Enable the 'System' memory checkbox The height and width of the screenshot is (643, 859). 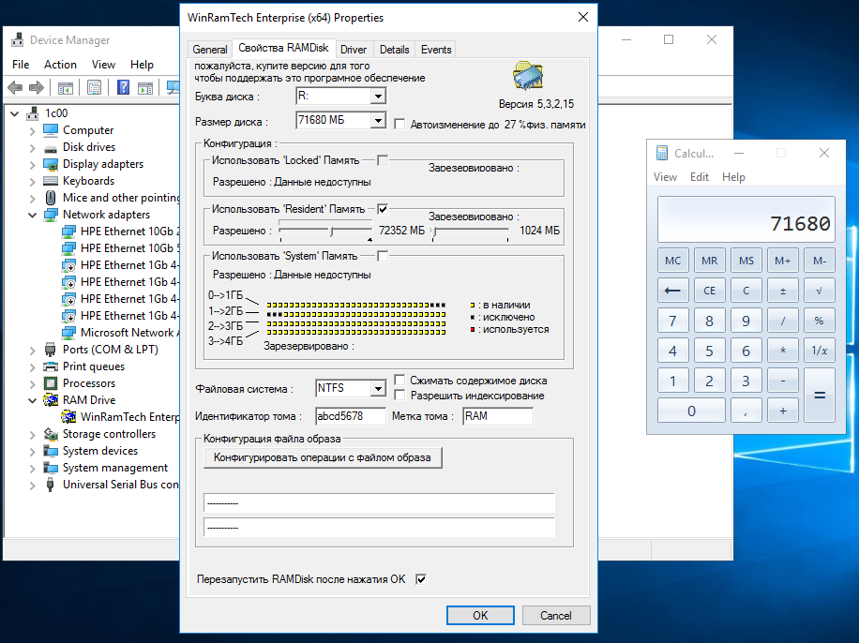coord(383,256)
